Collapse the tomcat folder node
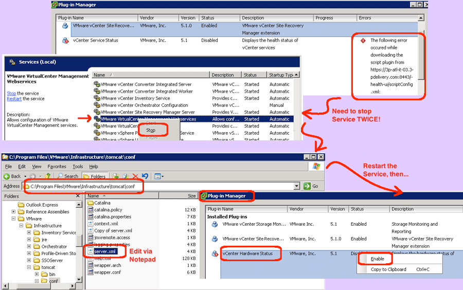Viewport: 463px width, 290px height. point(29,267)
